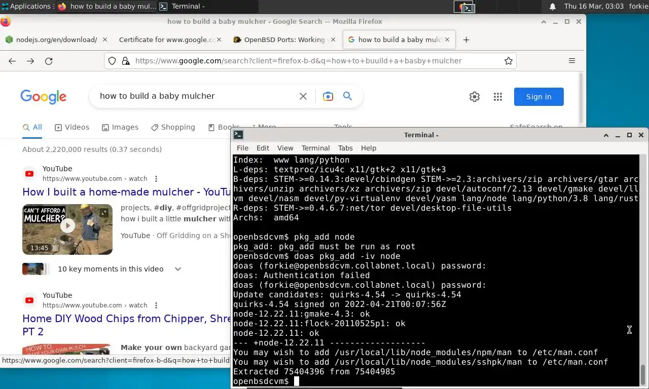
Task: Open the Terminal menu in Terminal window
Action: 315,148
